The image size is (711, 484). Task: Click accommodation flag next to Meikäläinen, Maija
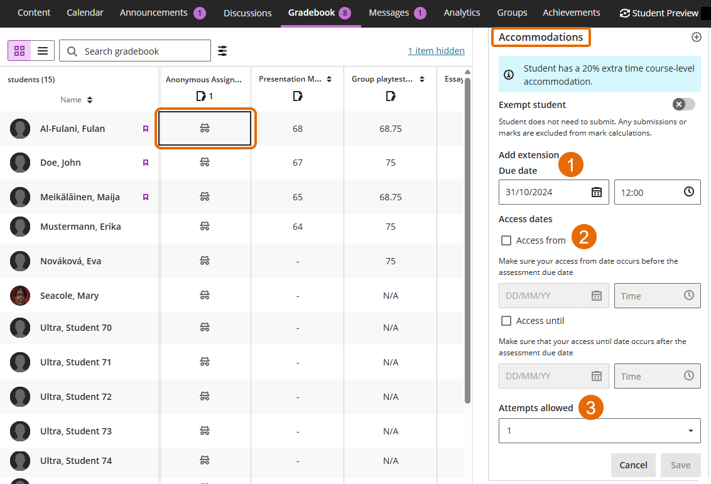146,196
